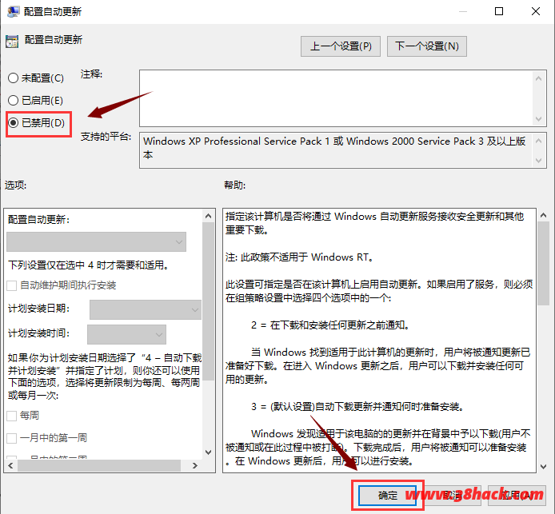Select the 已启用(E) radio option
The height and width of the screenshot is (514, 555).
[x=13, y=100]
